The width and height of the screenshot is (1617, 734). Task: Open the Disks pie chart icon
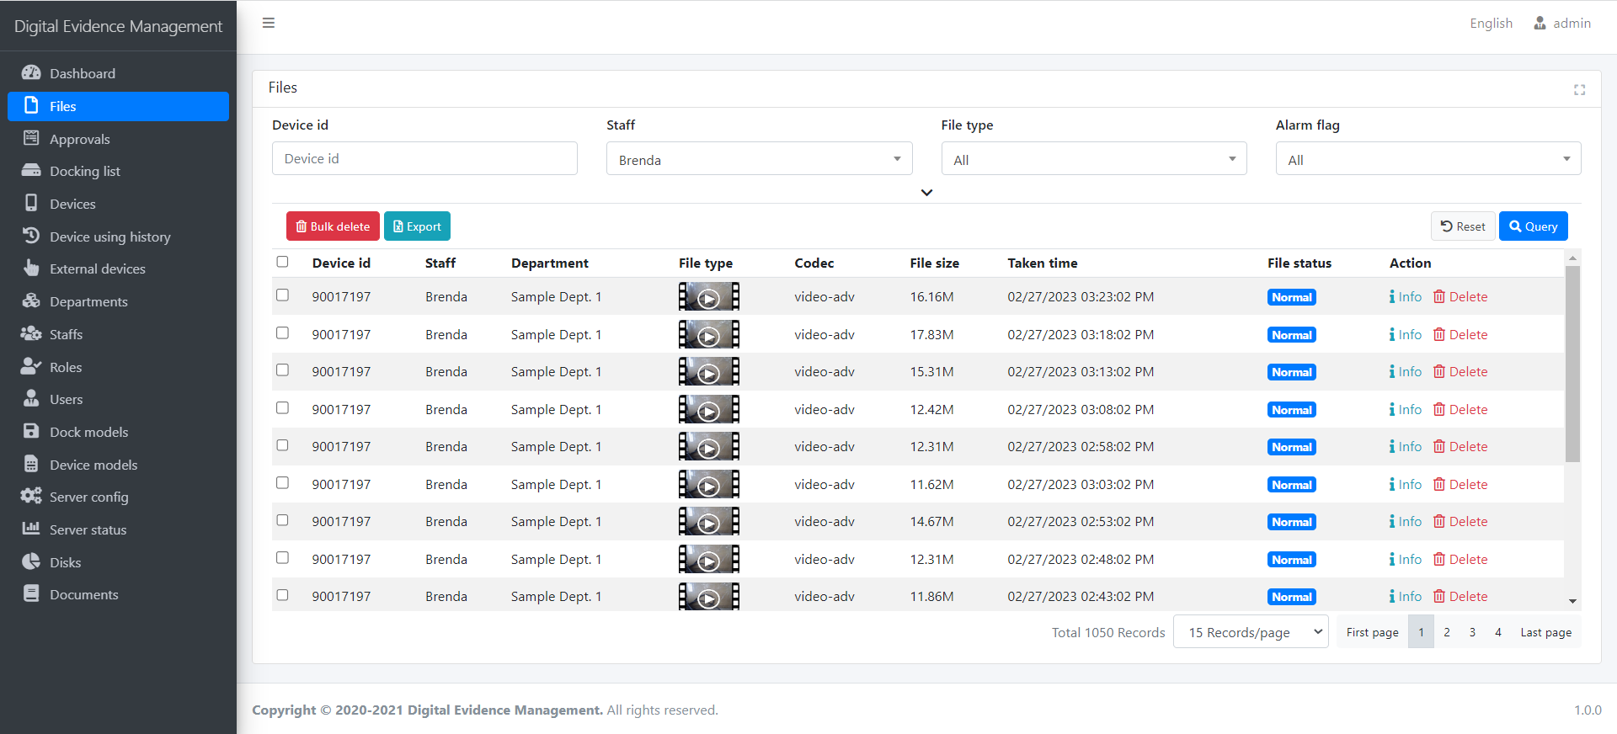(x=31, y=561)
